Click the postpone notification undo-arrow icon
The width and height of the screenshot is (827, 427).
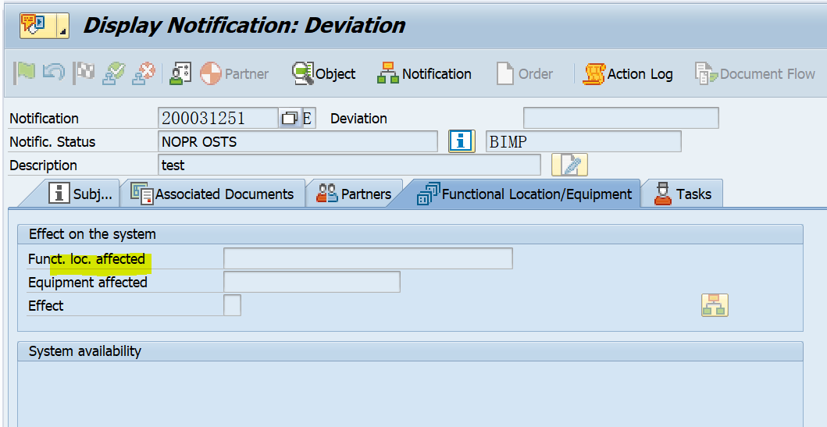(x=53, y=74)
